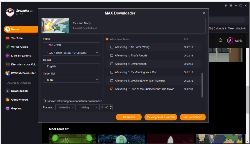Check Aflevering 4: That's Amorte
Screen dimensions: 250x144
point(112,55)
